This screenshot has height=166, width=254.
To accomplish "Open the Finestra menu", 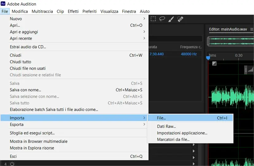I will coord(129,11).
